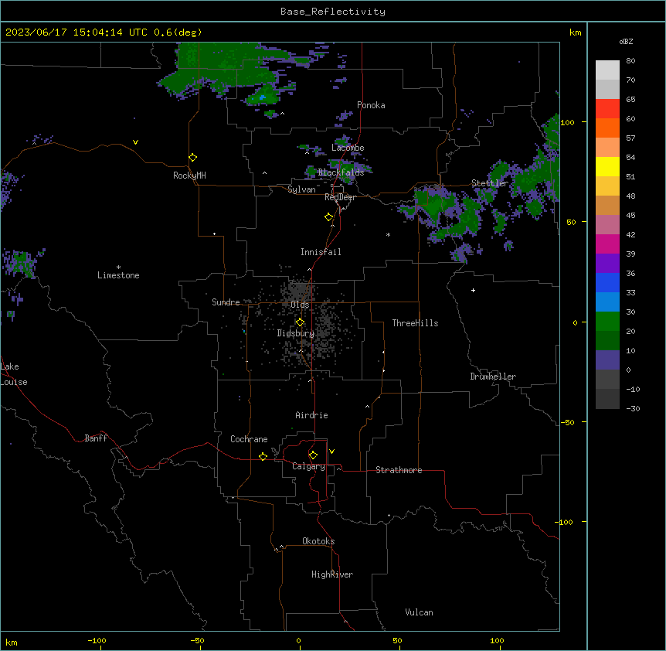Click the 0 tick on the bottom axis
The image size is (666, 651).
[298, 640]
